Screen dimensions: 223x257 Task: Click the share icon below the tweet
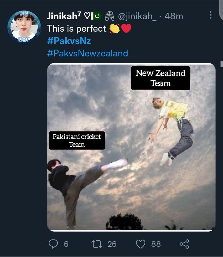tap(184, 244)
